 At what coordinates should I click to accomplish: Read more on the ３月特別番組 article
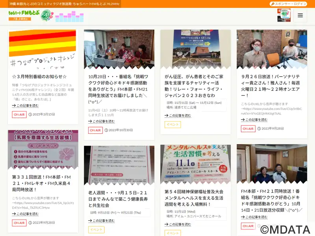(x=25, y=105)
